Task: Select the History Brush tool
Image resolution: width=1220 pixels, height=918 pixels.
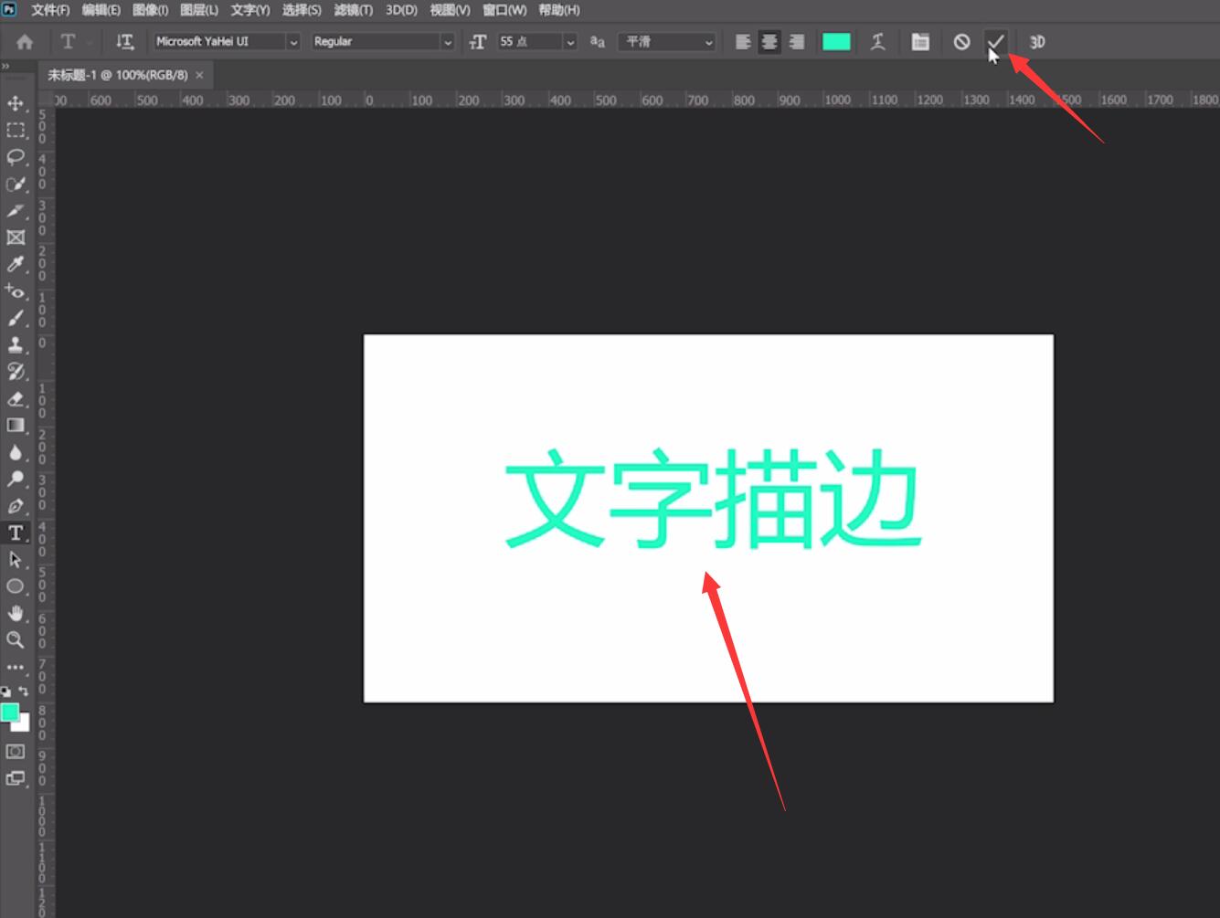Action: pos(16,371)
